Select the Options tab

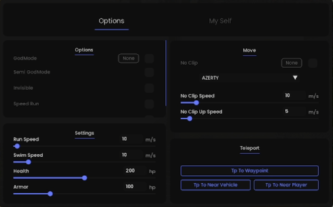pyautogui.click(x=111, y=21)
